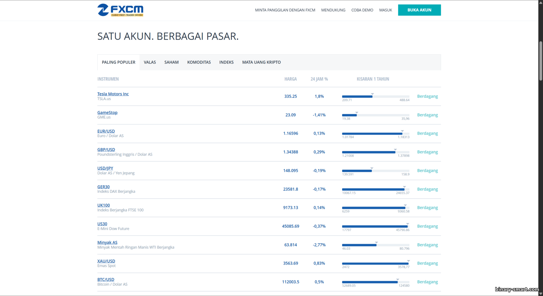This screenshot has height=296, width=543.
Task: Open the SAHAM tab
Action: point(171,62)
